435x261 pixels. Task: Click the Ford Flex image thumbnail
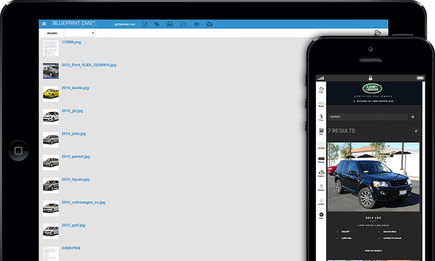coord(51,71)
